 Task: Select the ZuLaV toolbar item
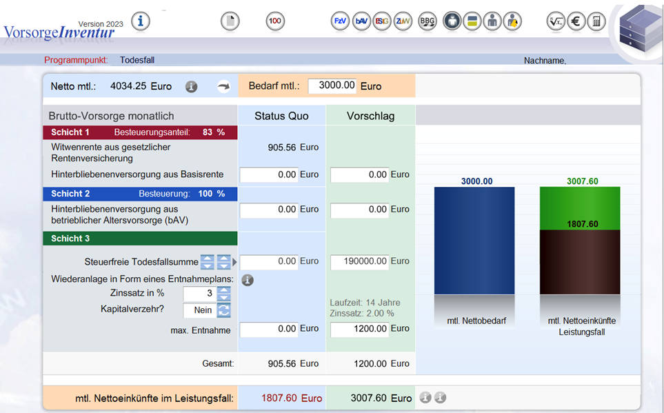pyautogui.click(x=404, y=21)
